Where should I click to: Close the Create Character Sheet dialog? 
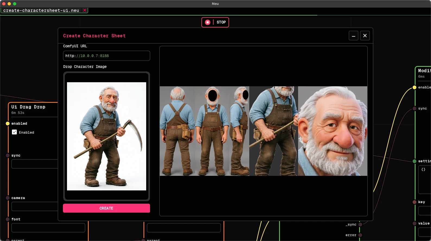[365, 36]
